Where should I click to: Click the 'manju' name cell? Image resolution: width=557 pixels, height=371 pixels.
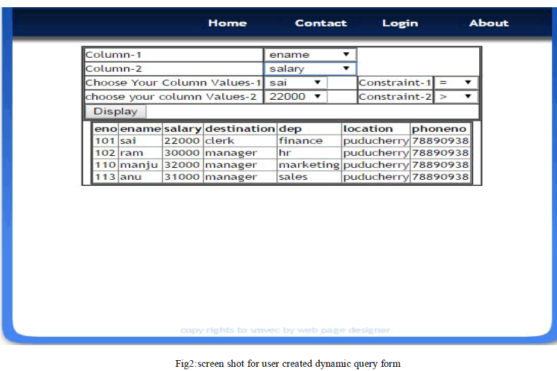click(139, 165)
